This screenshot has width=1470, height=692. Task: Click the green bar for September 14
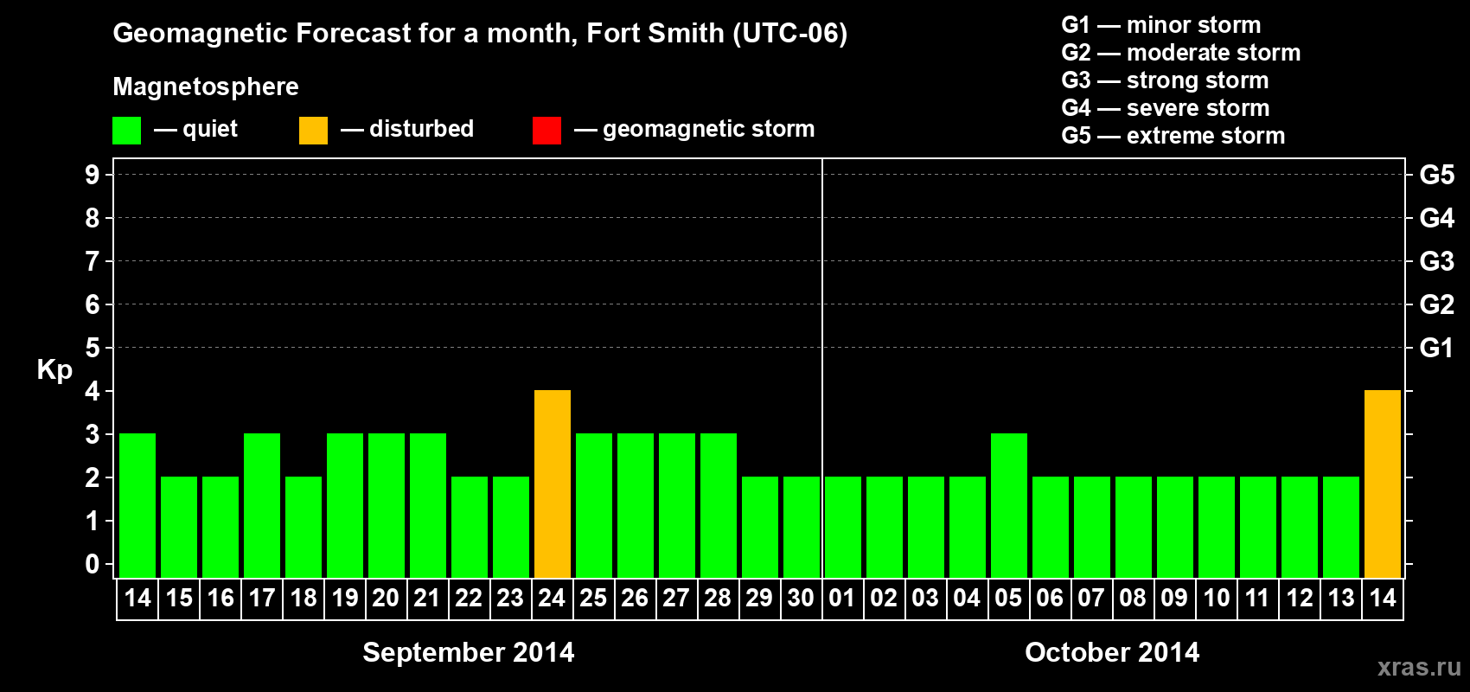pyautogui.click(x=137, y=506)
